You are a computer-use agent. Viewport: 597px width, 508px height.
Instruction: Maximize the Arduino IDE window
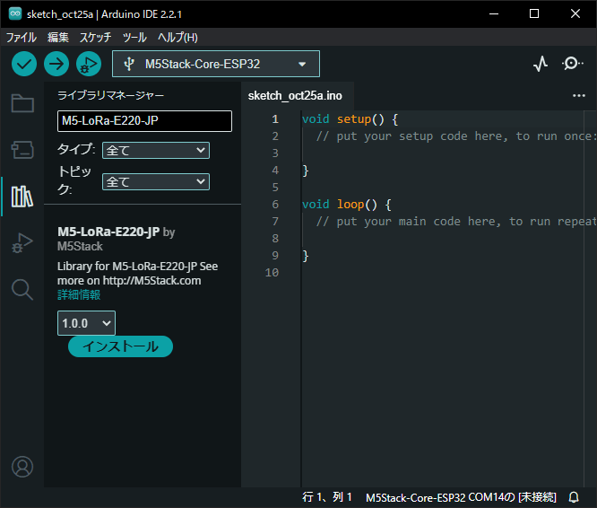pyautogui.click(x=534, y=14)
